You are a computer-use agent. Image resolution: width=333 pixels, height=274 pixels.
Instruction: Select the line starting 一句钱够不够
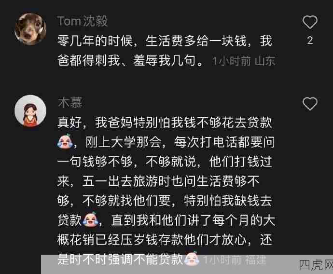(x=165, y=162)
